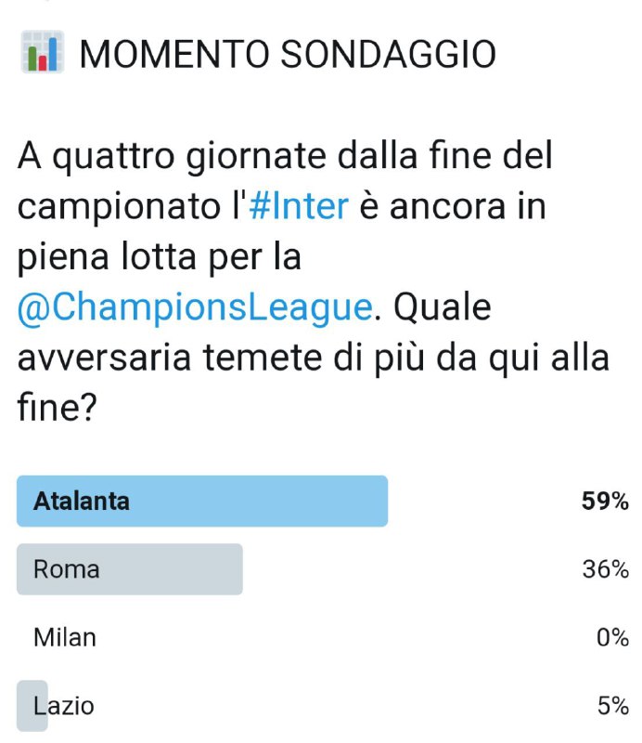Click the MOMENTO SONDAGGIO heading
This screenshot has height=743, width=642.
(288, 55)
